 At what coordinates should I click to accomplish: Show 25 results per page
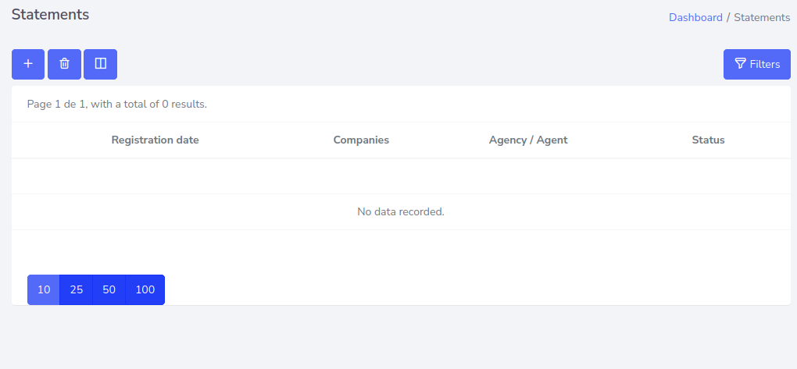[x=77, y=289]
